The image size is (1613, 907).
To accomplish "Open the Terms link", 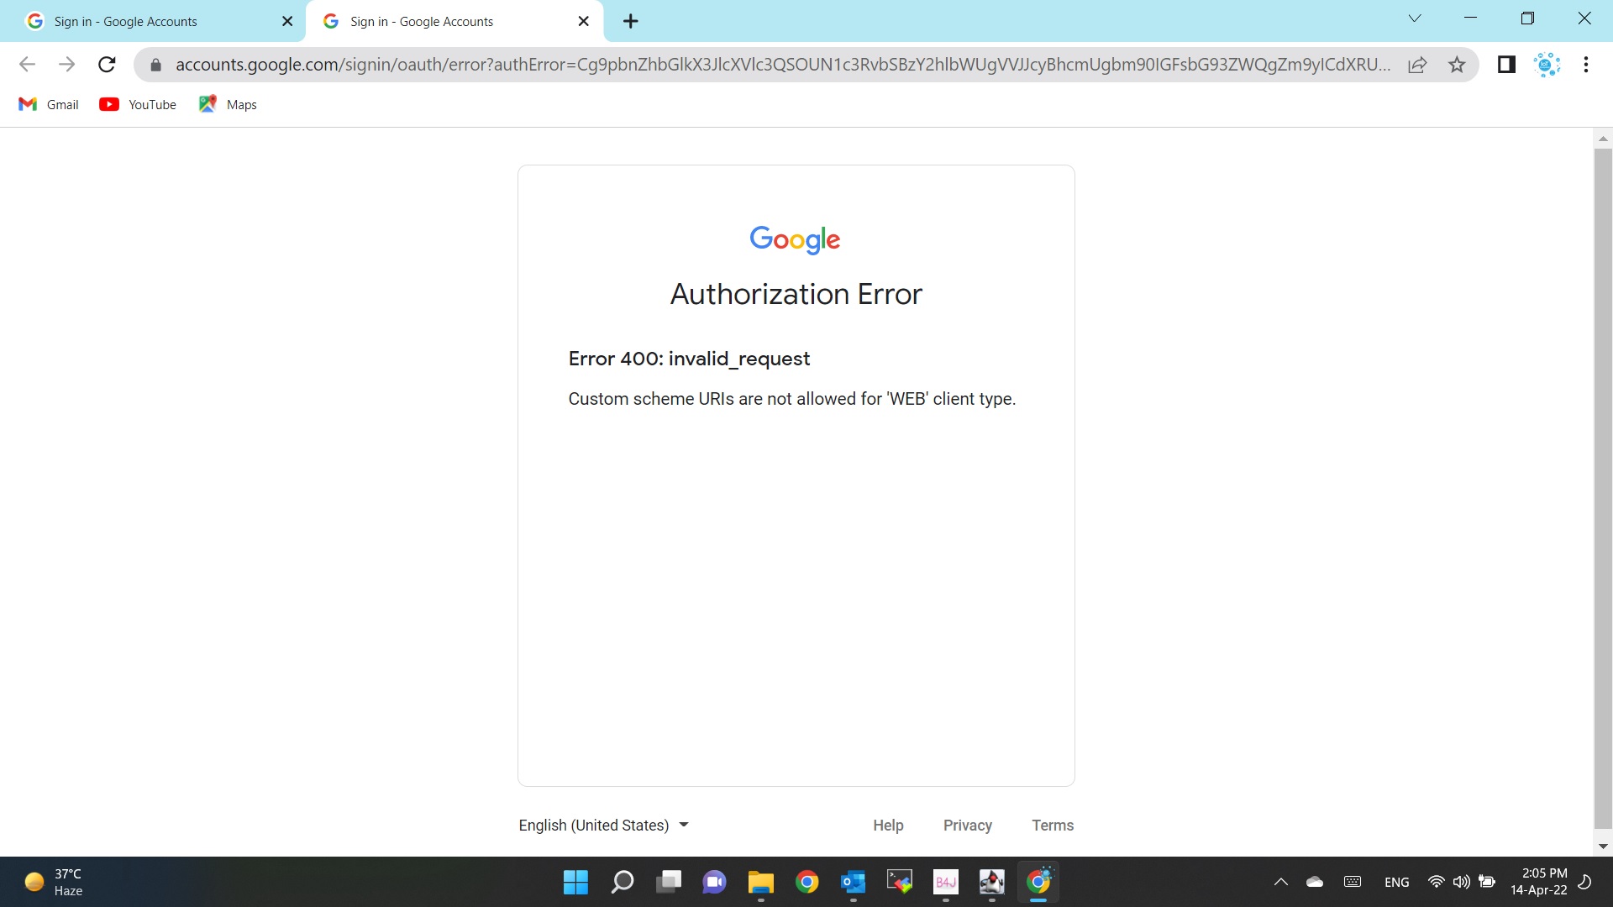I will click(x=1053, y=826).
